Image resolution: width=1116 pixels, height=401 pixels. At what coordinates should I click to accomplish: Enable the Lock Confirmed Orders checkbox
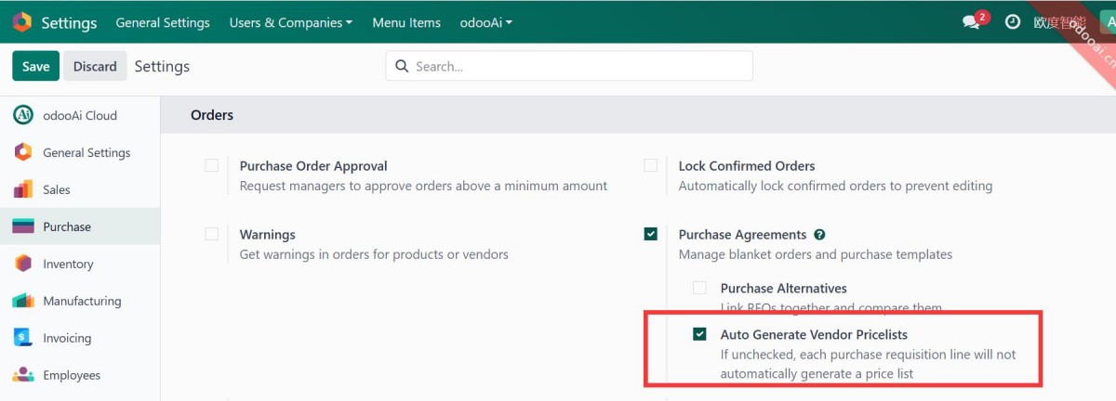[x=651, y=166]
